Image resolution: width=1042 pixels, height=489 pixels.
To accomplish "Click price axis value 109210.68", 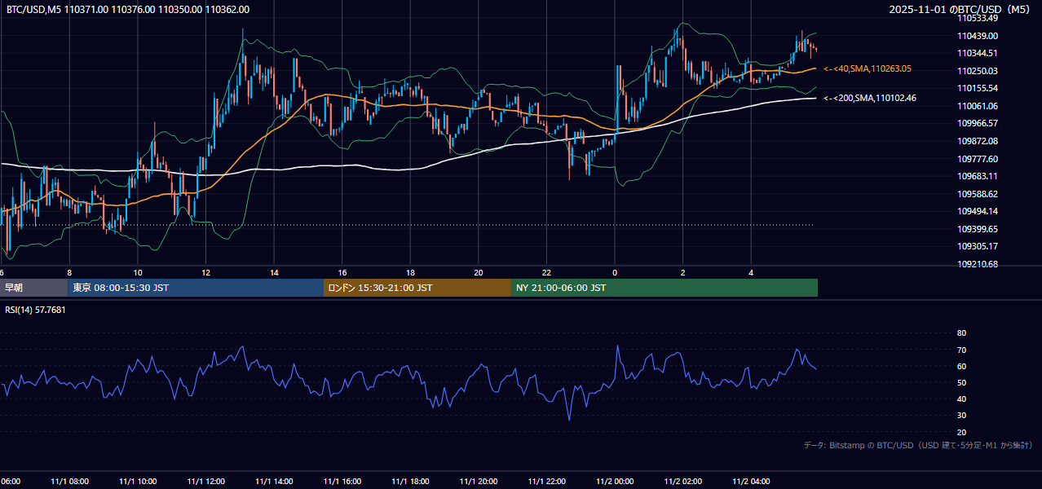I will tap(978, 264).
